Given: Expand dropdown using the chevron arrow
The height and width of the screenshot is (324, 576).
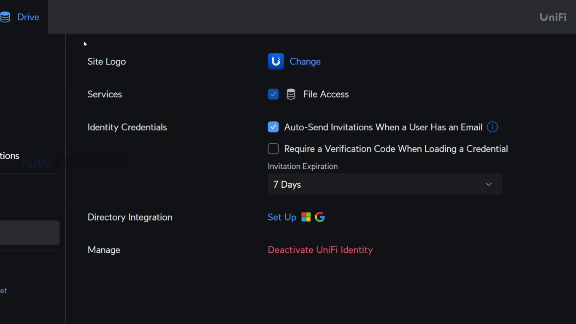Looking at the screenshot, I should 489,184.
